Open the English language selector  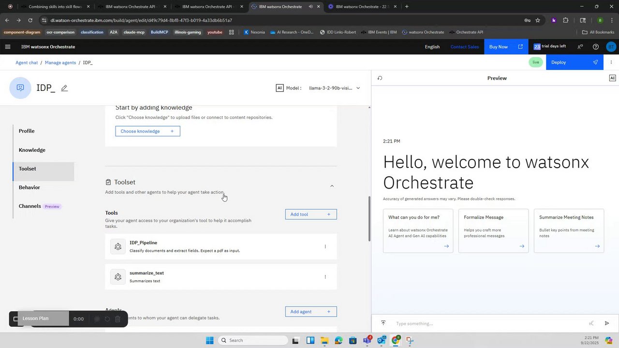(x=432, y=47)
